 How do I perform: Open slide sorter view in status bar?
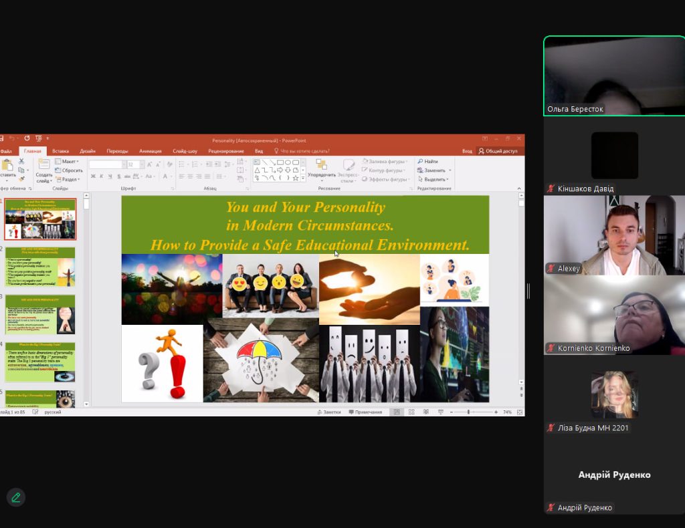(x=411, y=412)
